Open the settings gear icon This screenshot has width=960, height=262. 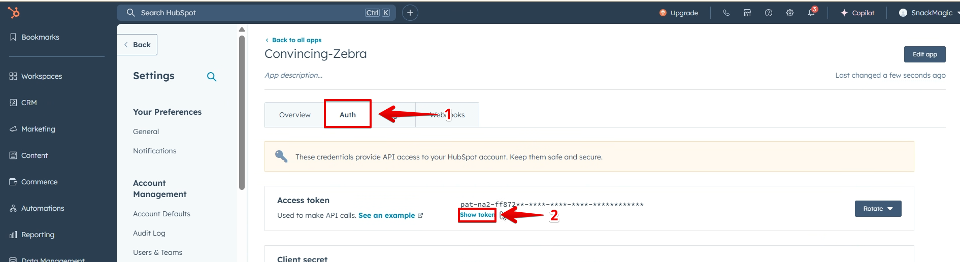(x=790, y=13)
